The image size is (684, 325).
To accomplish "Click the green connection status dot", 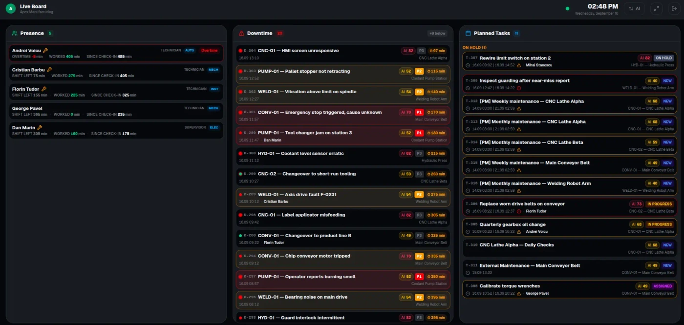I will click(567, 8).
